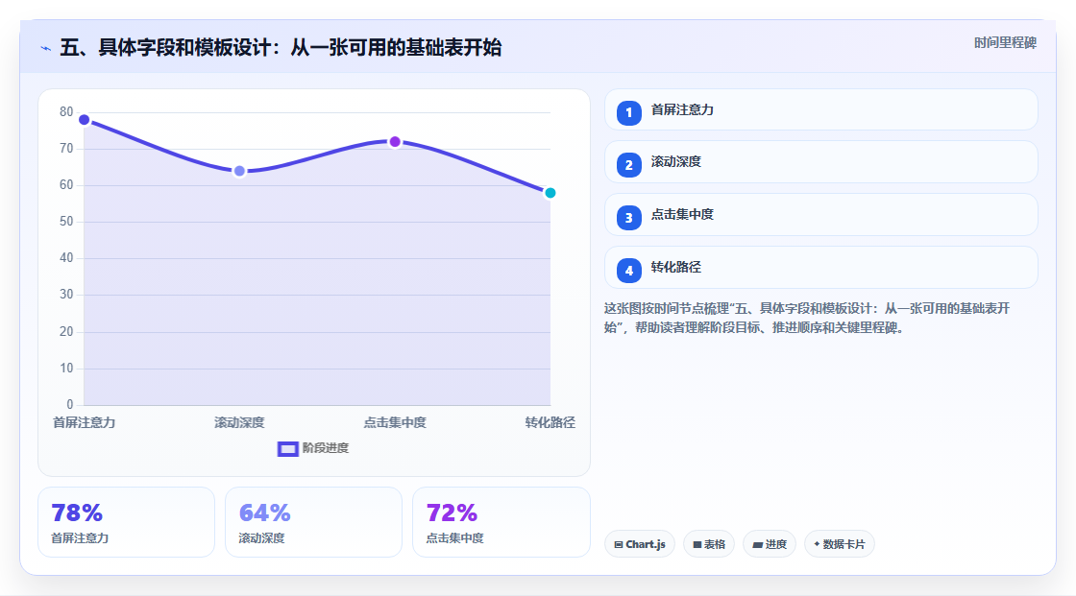
Task: Open the 78% 首屏注意力 stat card
Action: coord(126,523)
